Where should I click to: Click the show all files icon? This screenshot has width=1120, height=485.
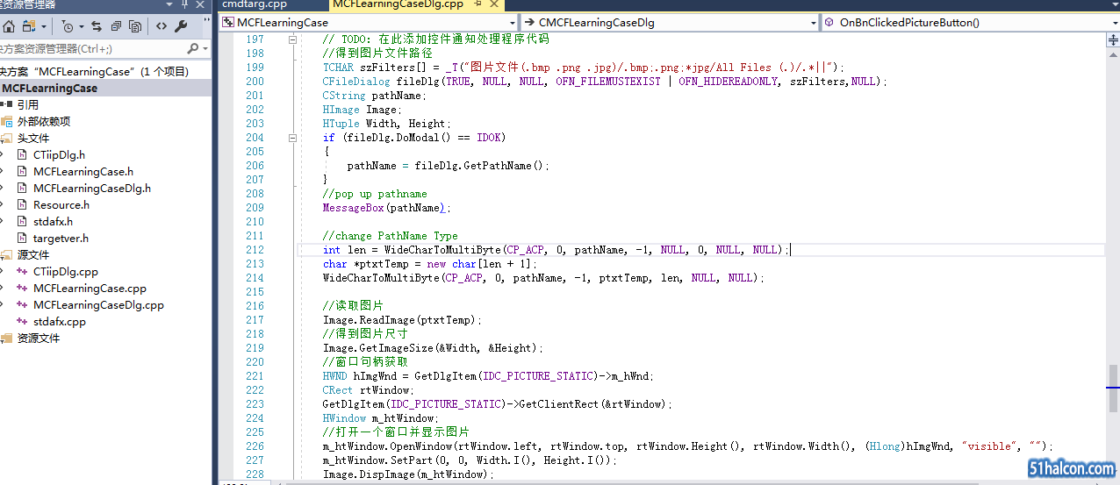click(x=135, y=26)
